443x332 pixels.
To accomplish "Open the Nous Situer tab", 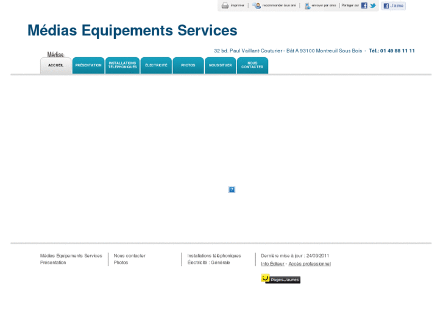I will tap(221, 66).
